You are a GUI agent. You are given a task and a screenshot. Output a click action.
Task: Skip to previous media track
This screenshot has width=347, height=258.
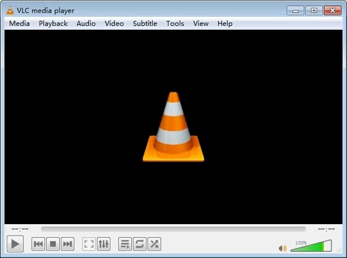point(38,244)
